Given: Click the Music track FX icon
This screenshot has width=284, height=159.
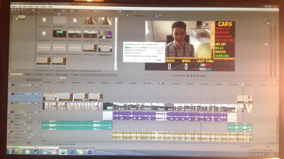Looking at the screenshot, I should 31,122.
